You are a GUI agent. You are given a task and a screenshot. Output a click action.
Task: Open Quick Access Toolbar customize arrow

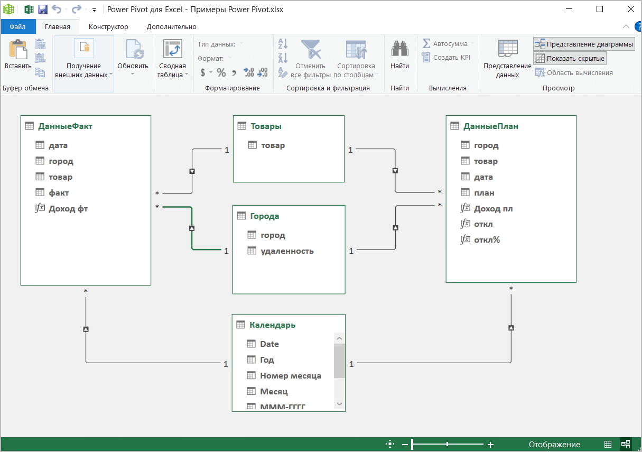[x=94, y=10]
